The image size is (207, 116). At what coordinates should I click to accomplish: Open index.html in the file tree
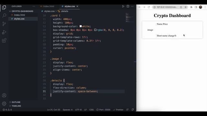pos(19,15)
